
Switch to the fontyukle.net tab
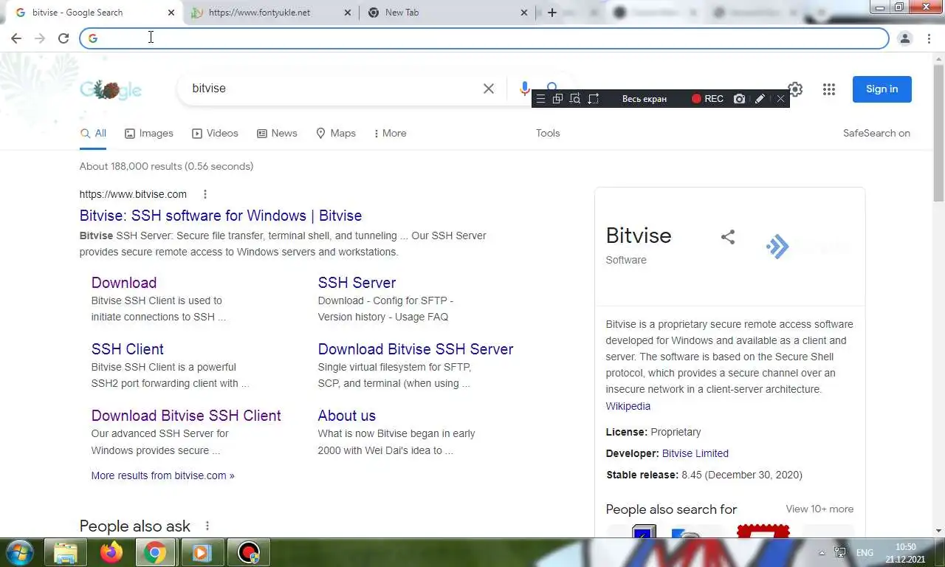click(269, 13)
